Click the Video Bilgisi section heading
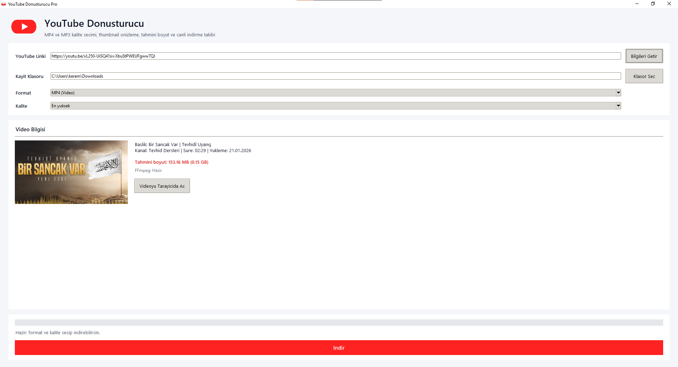Screen dimensions: 678x367 click(x=30, y=130)
